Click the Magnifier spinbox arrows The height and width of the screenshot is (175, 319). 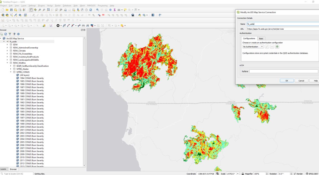pos(267,174)
